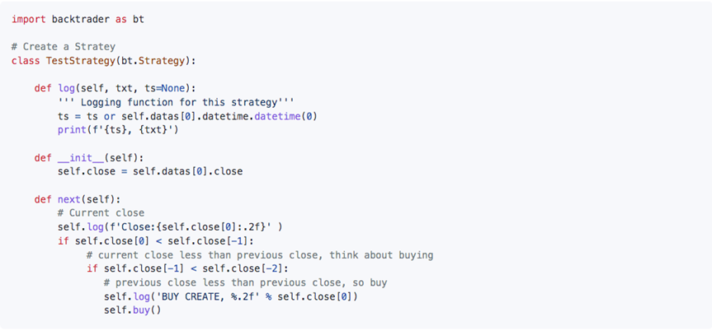Viewport: 712px width, 331px height.
Task: Click the comment mentioning 'think about buying'
Action: point(260,254)
